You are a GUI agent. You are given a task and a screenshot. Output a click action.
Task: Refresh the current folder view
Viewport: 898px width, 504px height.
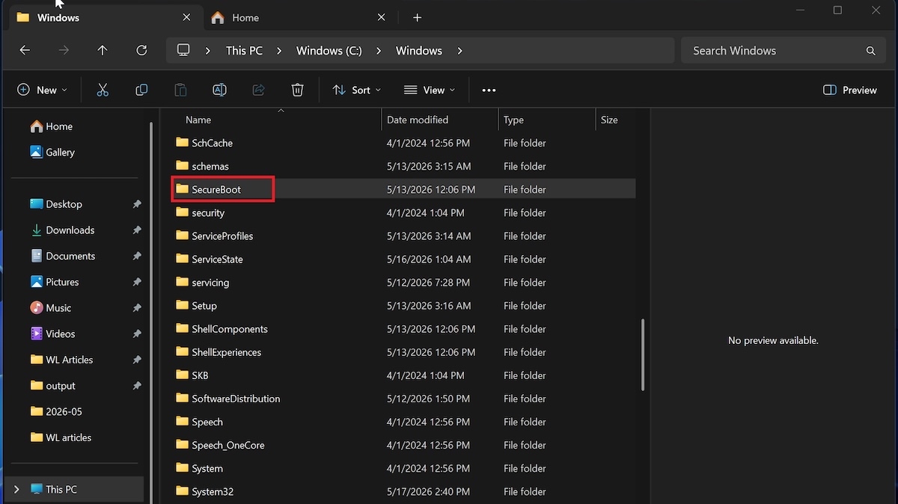(x=141, y=50)
